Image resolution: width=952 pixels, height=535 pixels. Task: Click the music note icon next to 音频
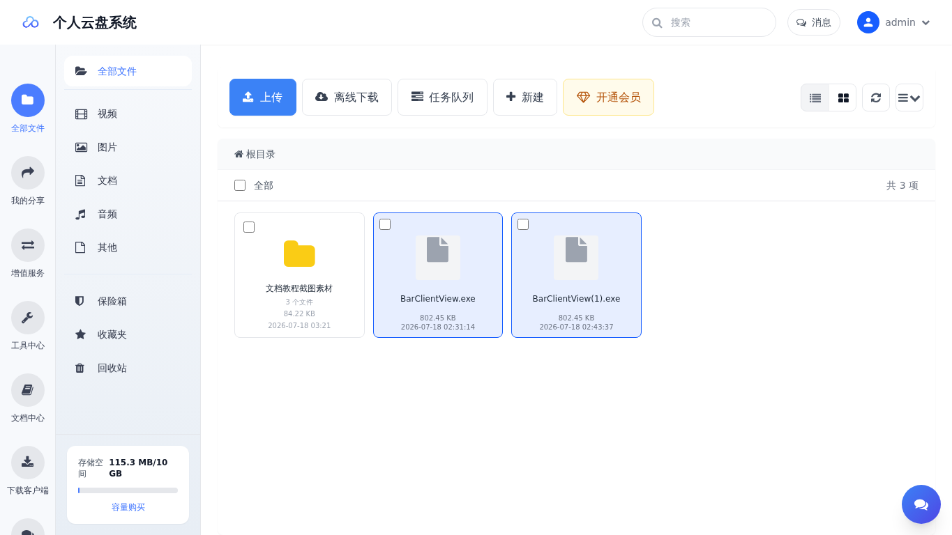(x=80, y=215)
